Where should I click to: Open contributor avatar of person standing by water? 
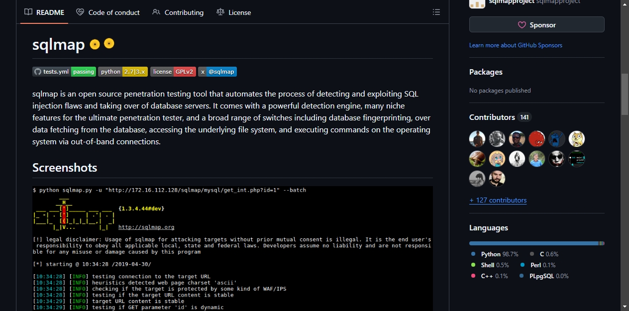tap(477, 139)
